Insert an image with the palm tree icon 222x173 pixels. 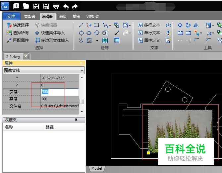point(105,41)
